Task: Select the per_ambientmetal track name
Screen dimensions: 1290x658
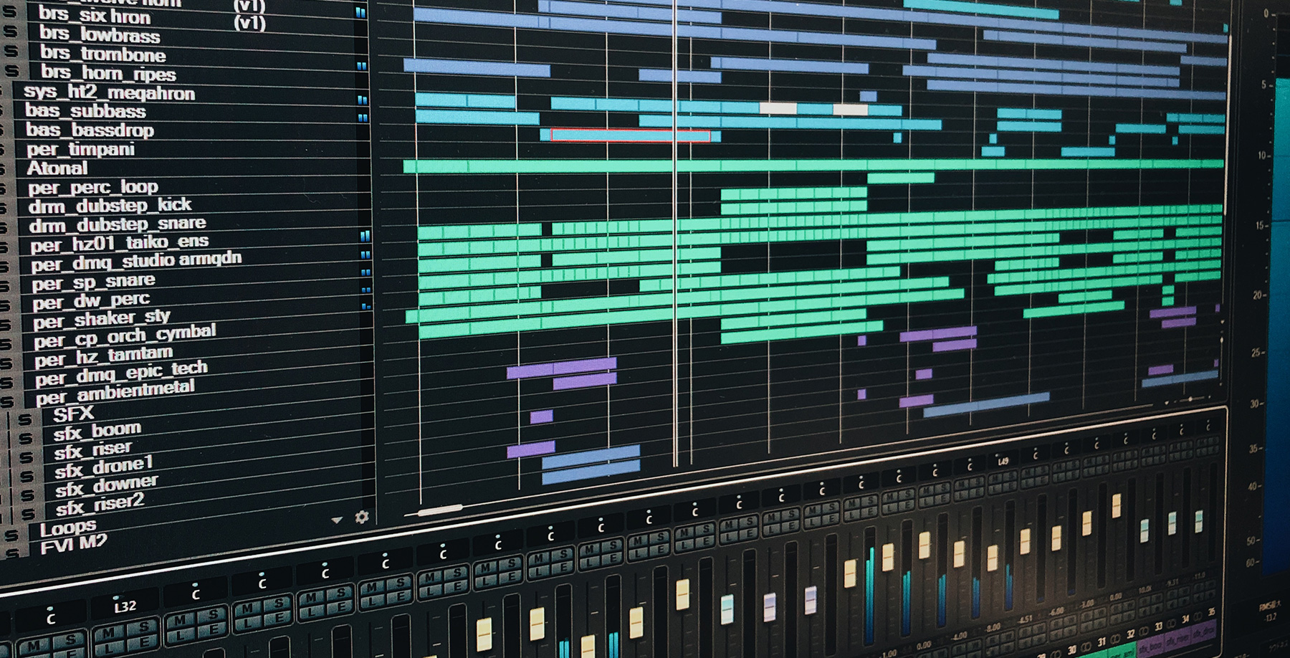Action: (115, 391)
